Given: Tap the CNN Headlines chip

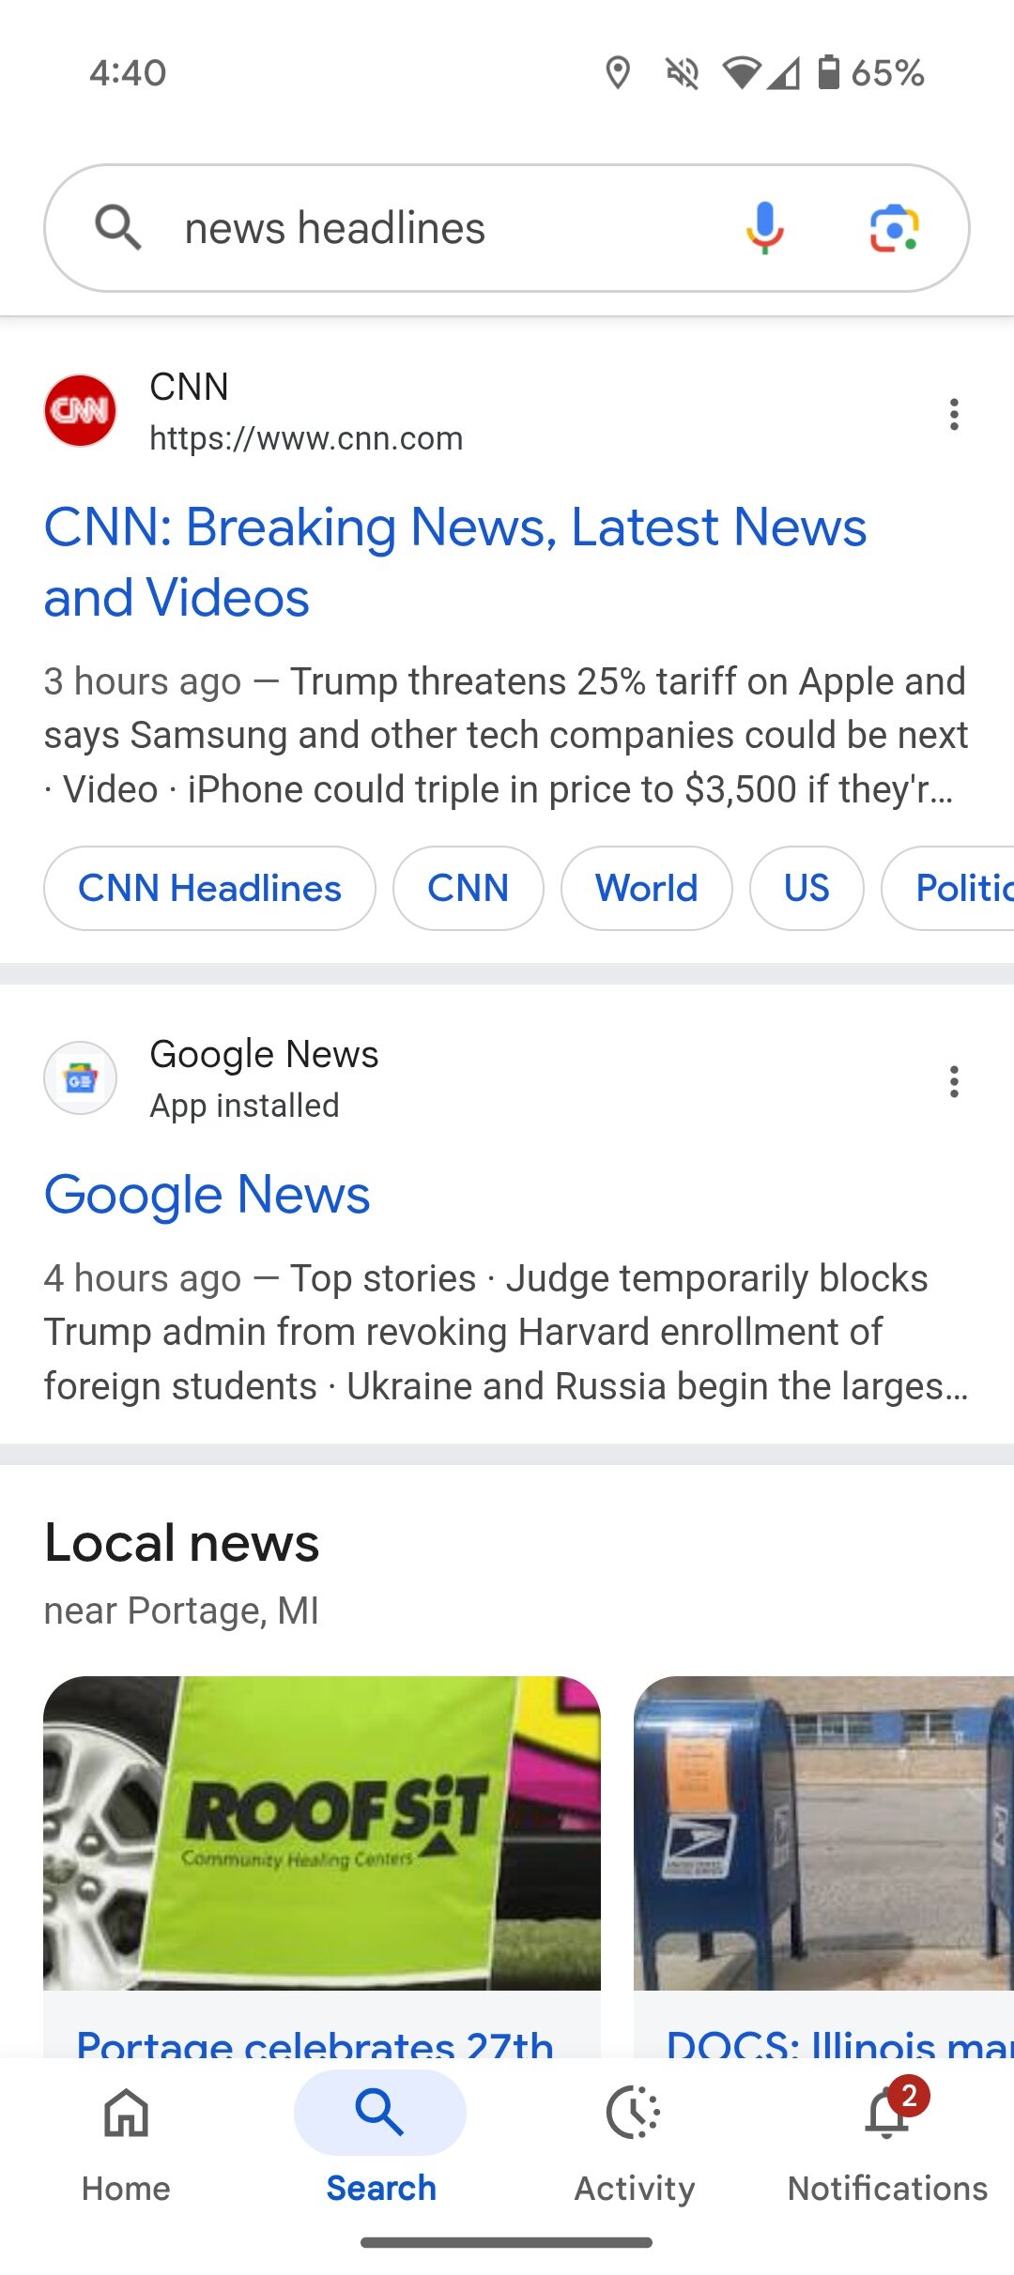Looking at the screenshot, I should pyautogui.click(x=209, y=888).
